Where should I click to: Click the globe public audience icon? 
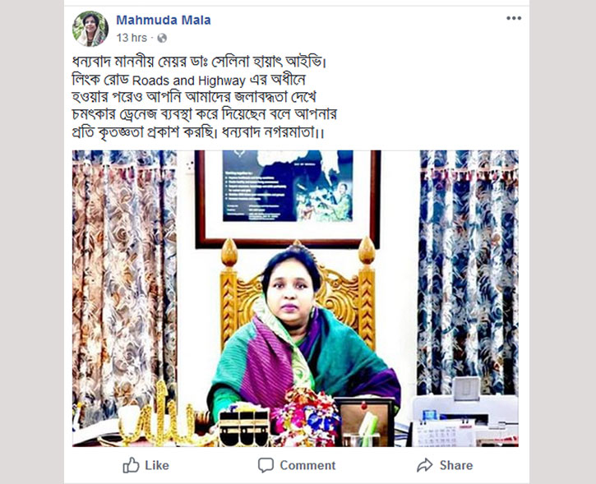click(162, 38)
